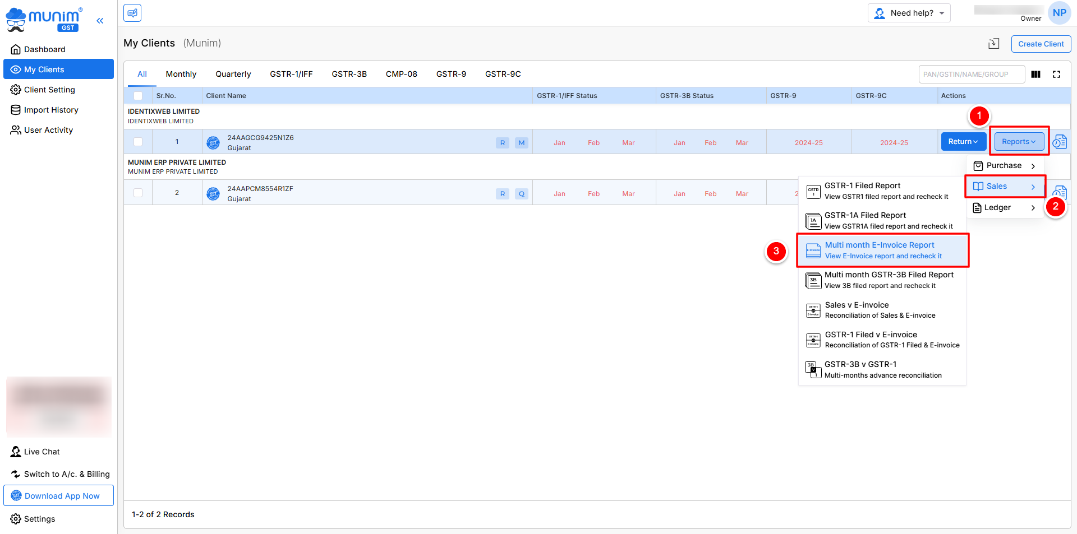Image resolution: width=1077 pixels, height=534 pixels.
Task: Open the column chooser icon
Action: [x=1035, y=75]
